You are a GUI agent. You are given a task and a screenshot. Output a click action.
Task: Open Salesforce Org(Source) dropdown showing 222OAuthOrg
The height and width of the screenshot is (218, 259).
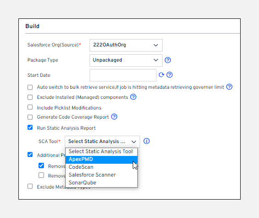click(x=126, y=45)
